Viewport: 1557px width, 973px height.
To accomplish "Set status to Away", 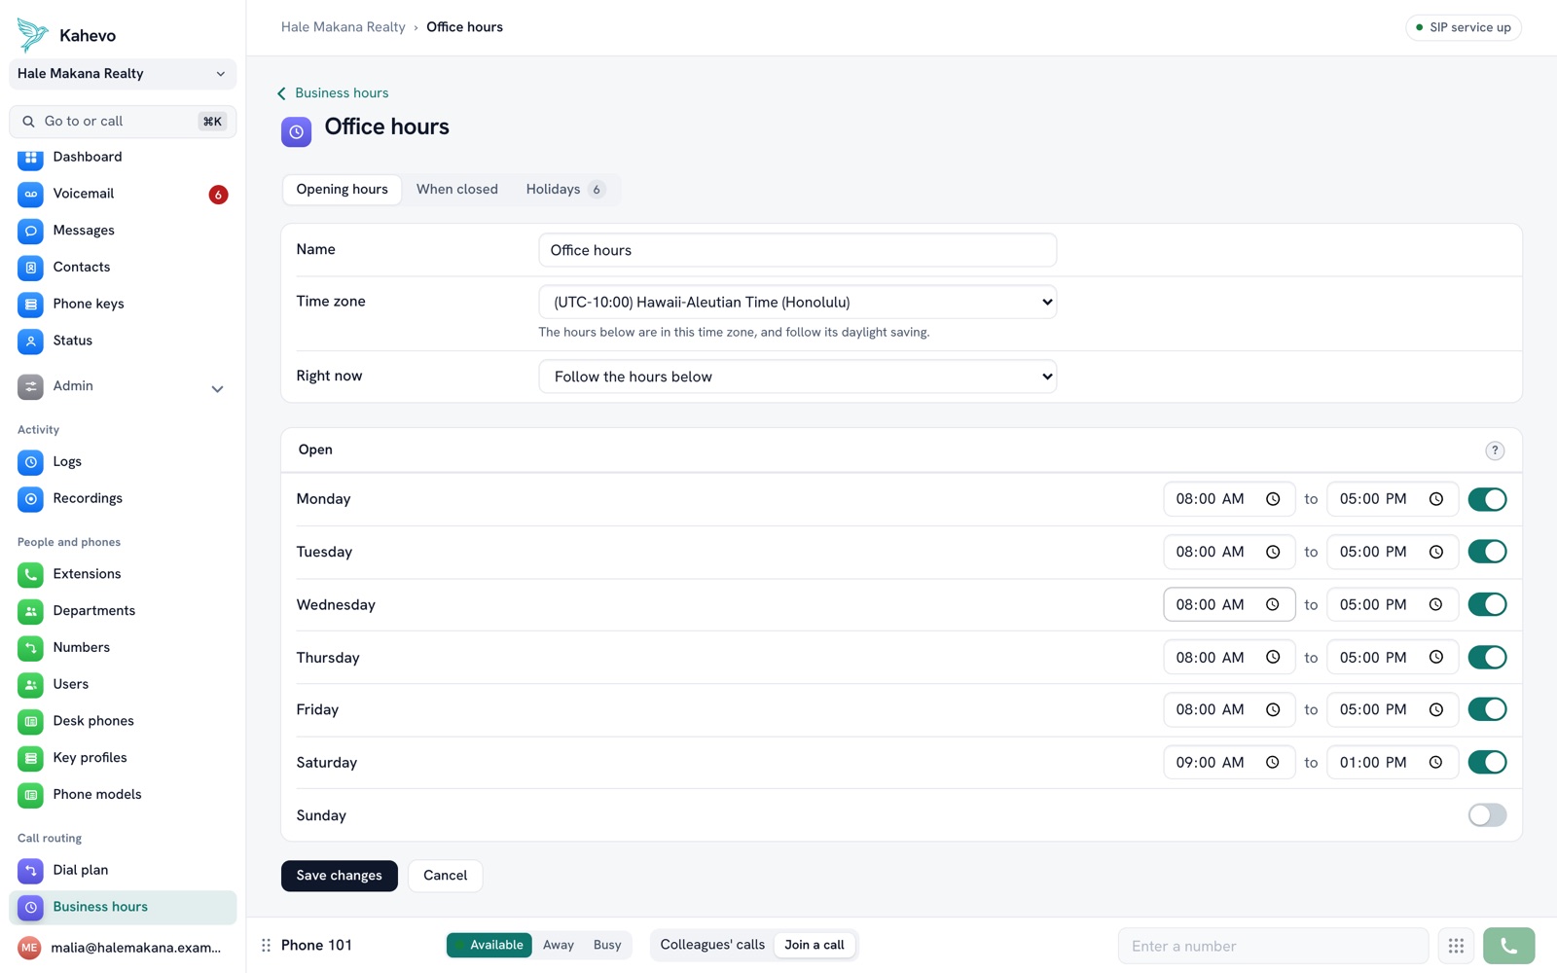I will point(558,945).
